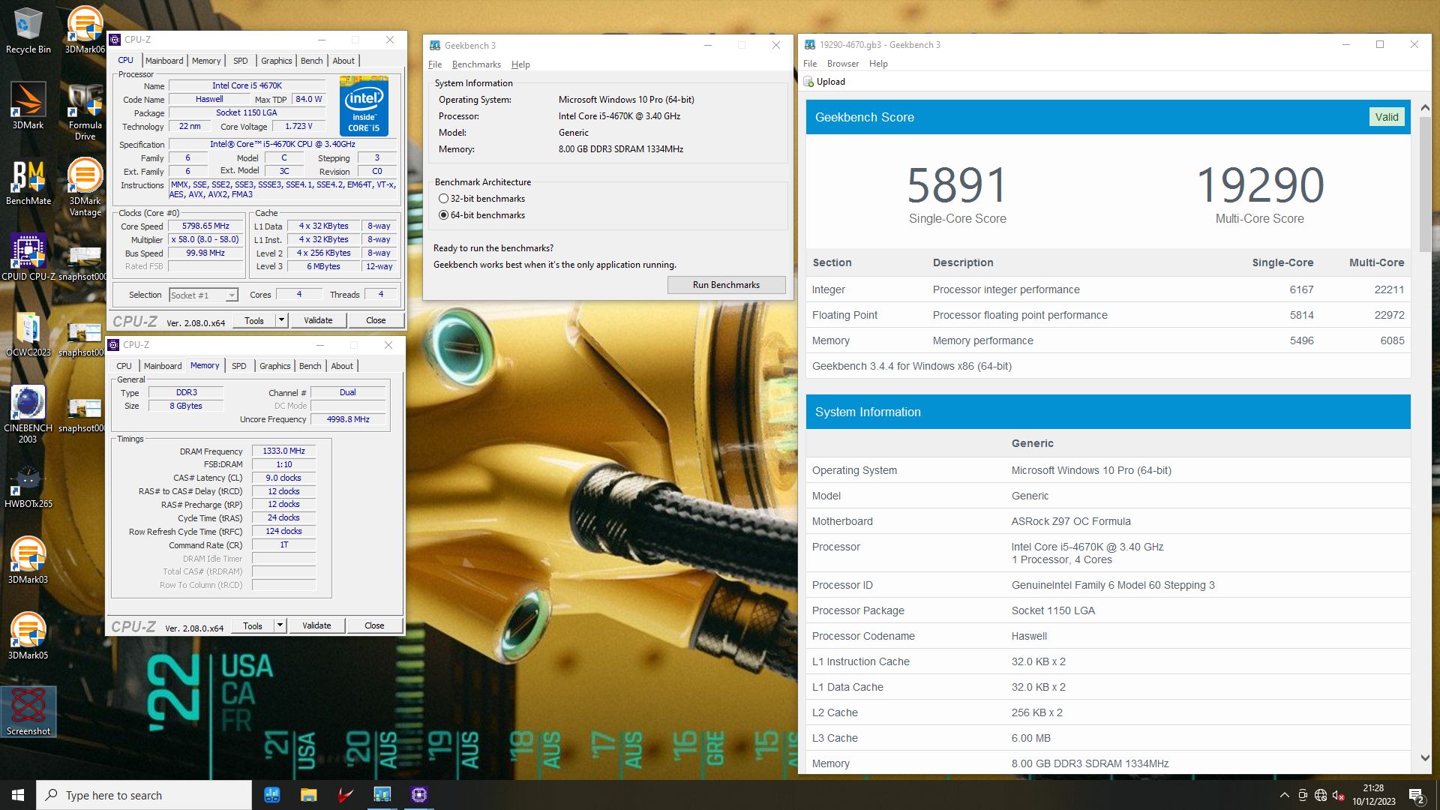Open the snaphsot file beside CINEBENCH 2003
The height and width of the screenshot is (810, 1440).
coord(84,414)
